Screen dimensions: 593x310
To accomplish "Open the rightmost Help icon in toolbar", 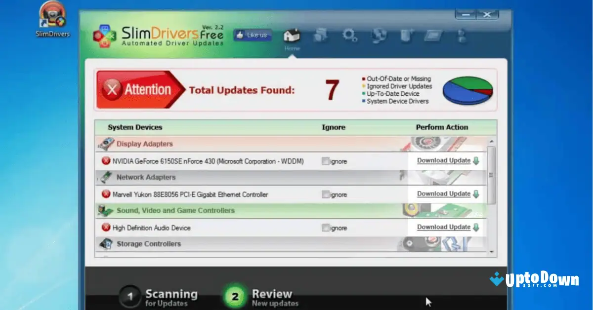I will (461, 35).
